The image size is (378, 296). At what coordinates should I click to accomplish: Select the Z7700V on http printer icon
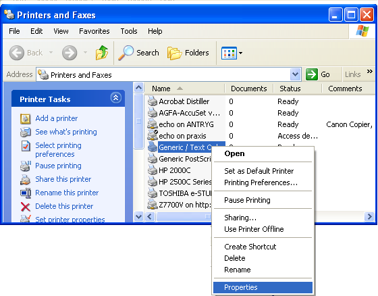(153, 205)
